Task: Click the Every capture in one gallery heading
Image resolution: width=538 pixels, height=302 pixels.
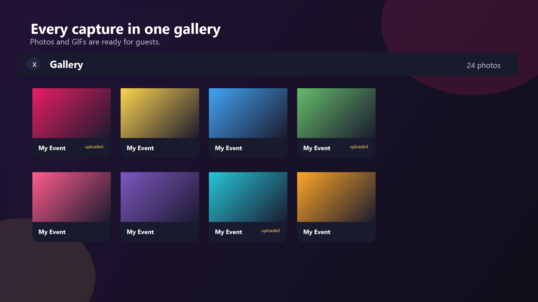Action: coord(126,29)
